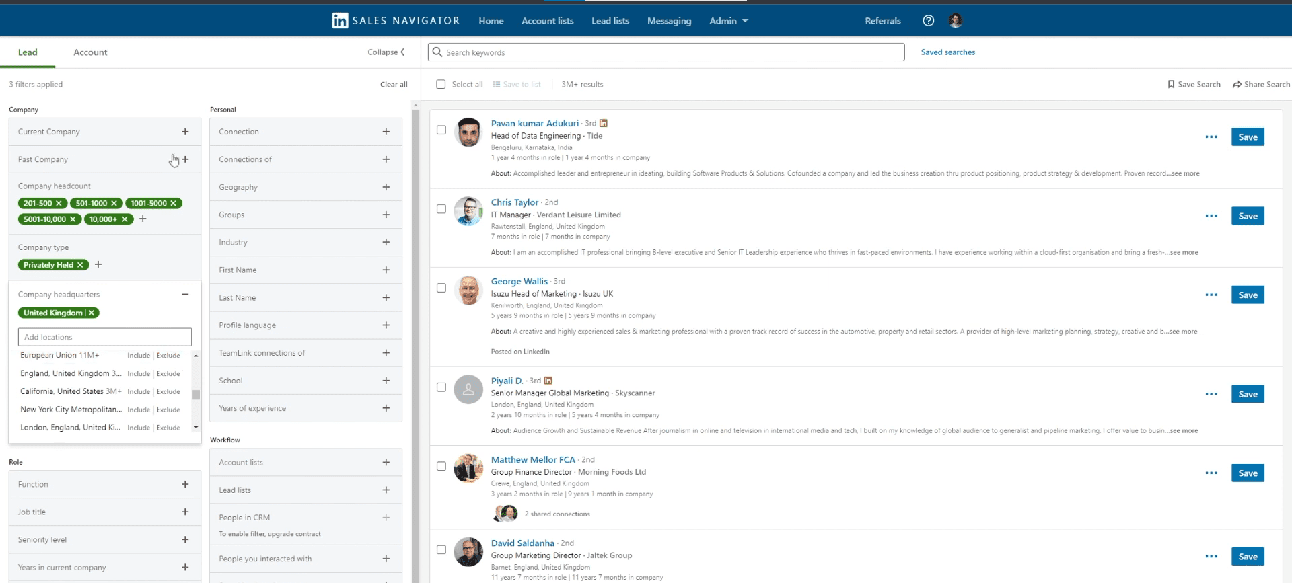Viewport: 1292px width, 583px height.
Task: Tick the Select all checkbox
Action: point(441,85)
